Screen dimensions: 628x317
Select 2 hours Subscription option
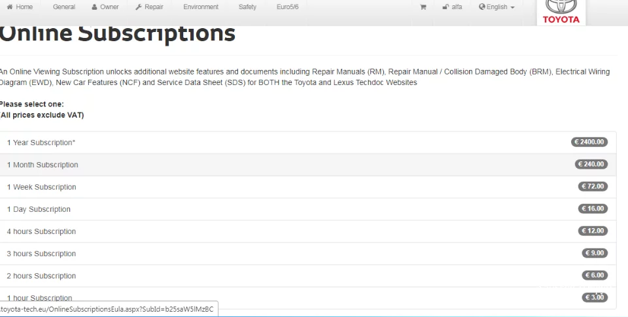[x=308, y=276]
